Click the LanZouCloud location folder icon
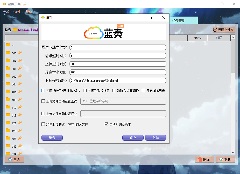 coord(15,30)
